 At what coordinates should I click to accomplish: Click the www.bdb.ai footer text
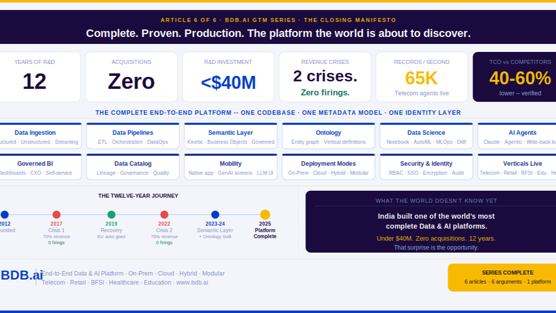click(x=192, y=283)
